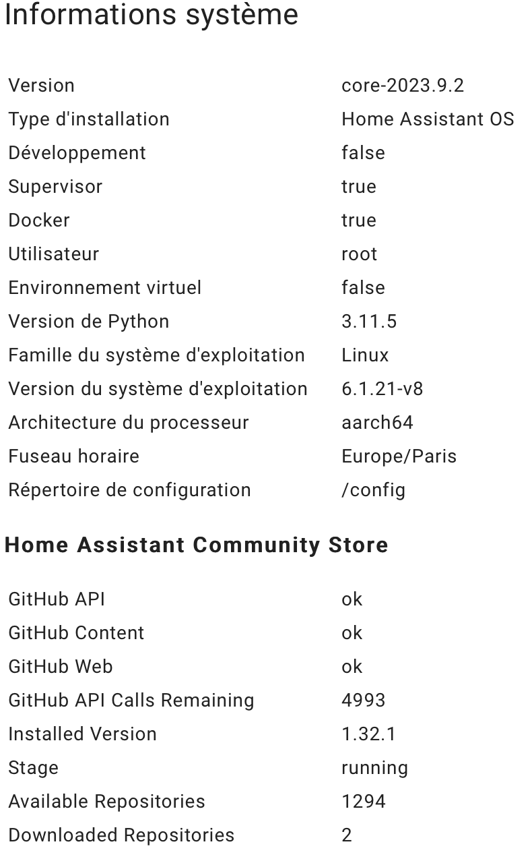Select the Python version 3.11.5 value
This screenshot has width=532, height=863.
coord(369,322)
